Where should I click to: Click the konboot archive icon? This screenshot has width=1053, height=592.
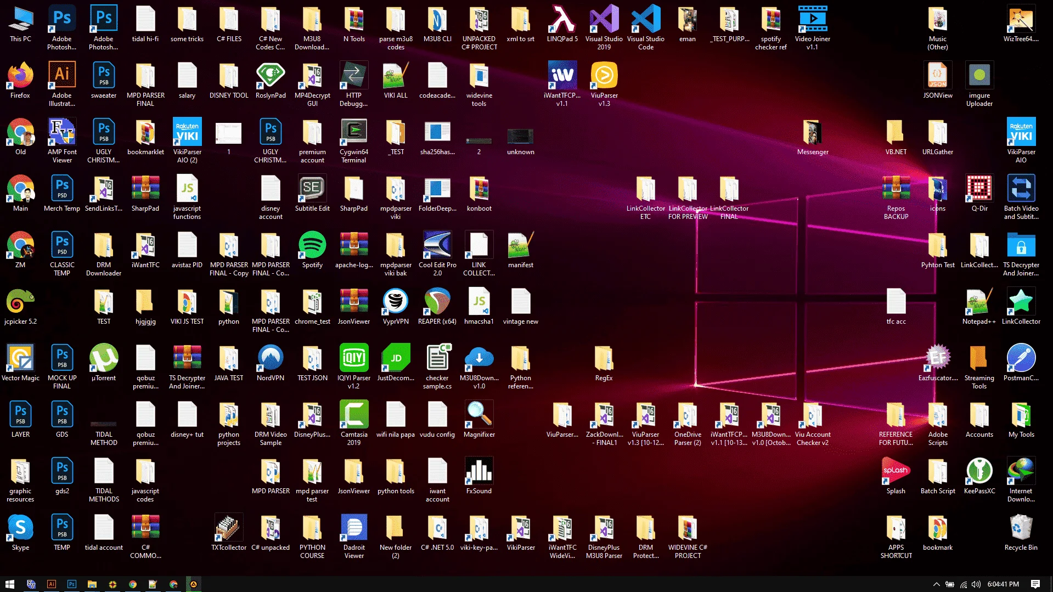tap(479, 194)
